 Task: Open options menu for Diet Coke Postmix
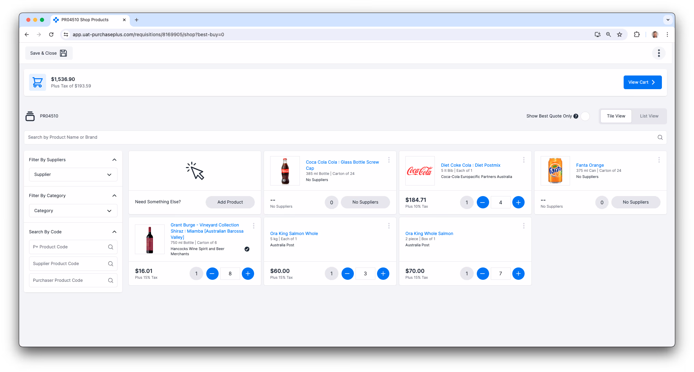(x=524, y=160)
